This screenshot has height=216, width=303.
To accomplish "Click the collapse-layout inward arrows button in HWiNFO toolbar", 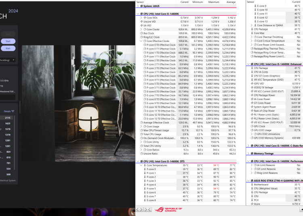I will [147, 210].
